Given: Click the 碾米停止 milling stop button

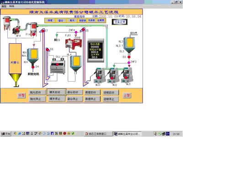Looking at the screenshot, I should [56, 99].
